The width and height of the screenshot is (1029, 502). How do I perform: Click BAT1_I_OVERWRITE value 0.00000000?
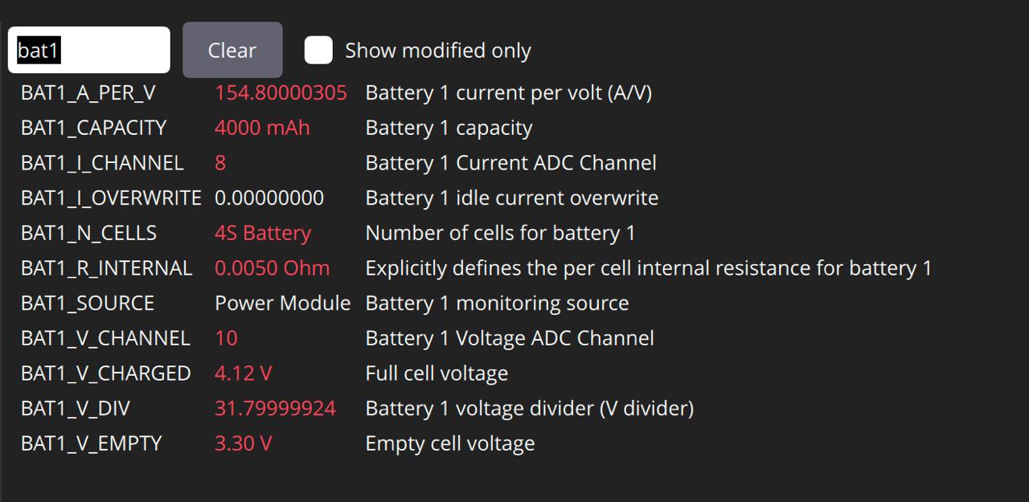point(269,198)
